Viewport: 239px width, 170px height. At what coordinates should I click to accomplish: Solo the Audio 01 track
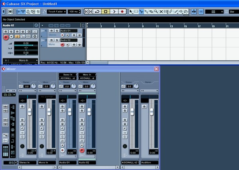click(x=57, y=31)
